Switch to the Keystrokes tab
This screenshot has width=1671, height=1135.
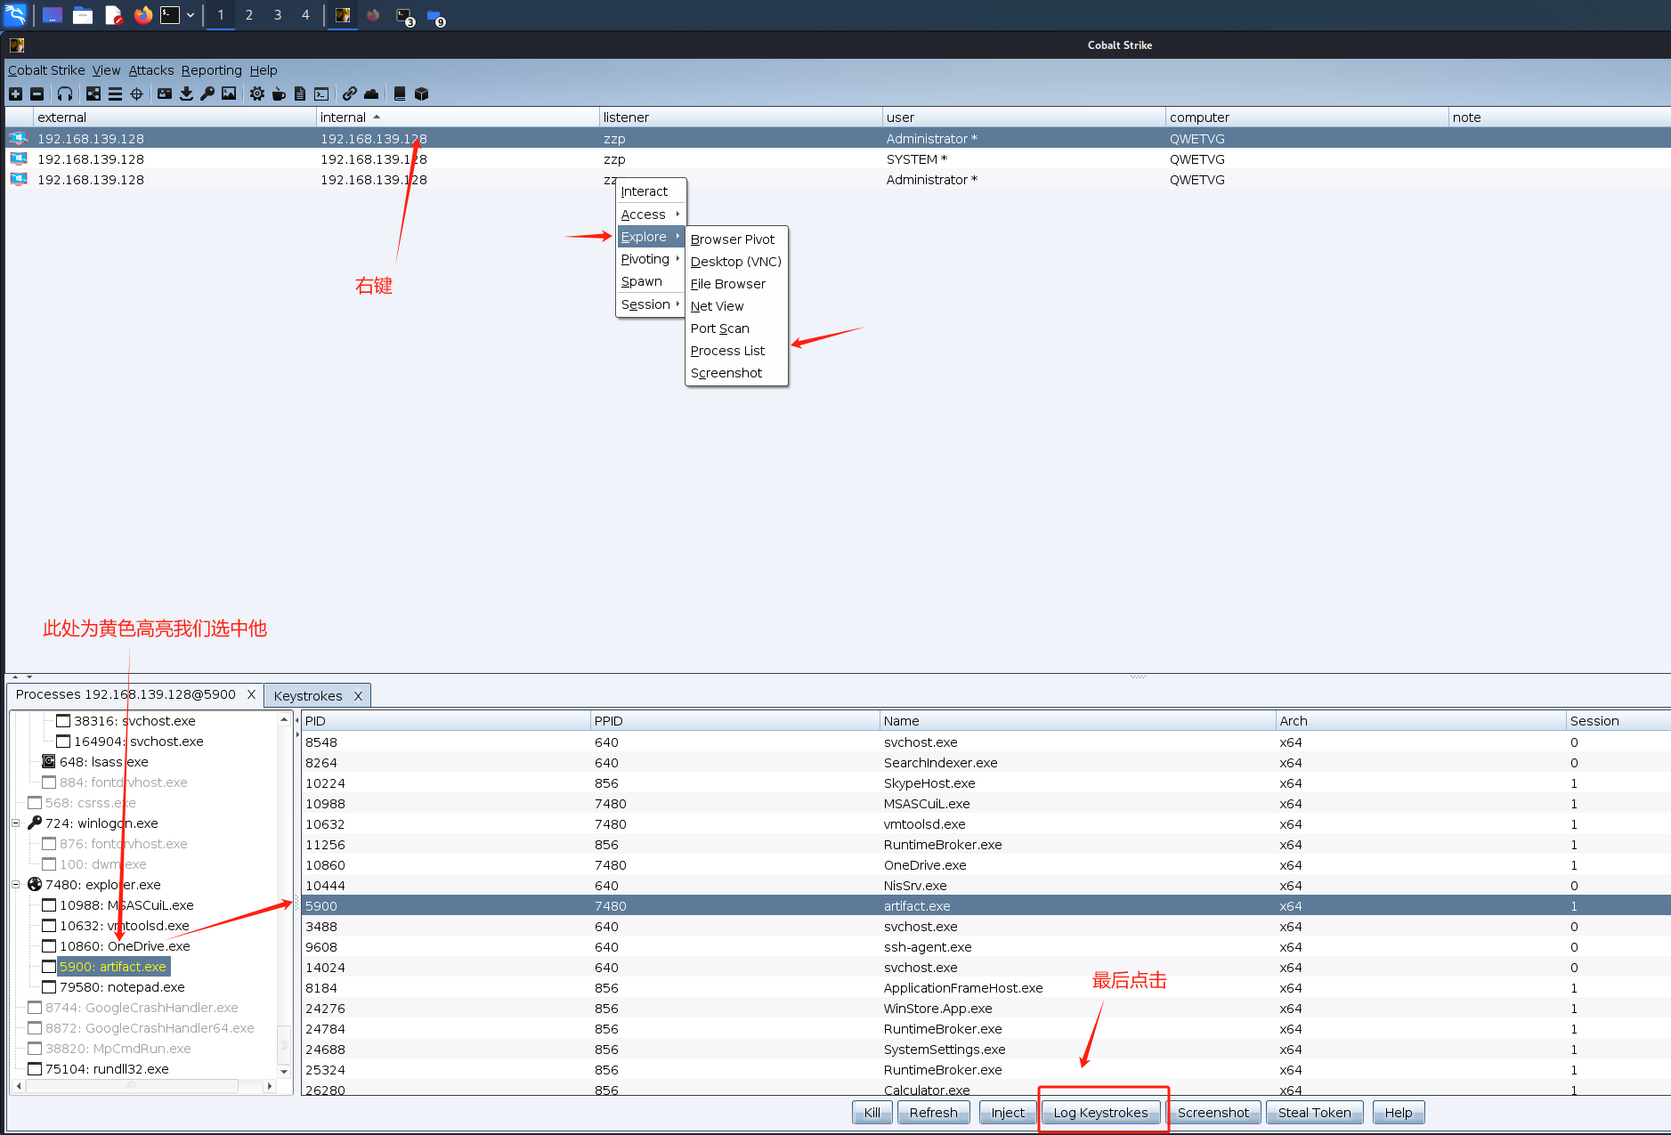pyautogui.click(x=308, y=696)
